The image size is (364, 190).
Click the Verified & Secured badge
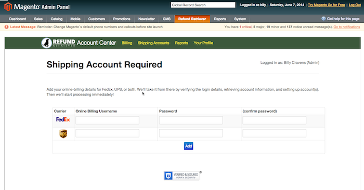coord(181,175)
